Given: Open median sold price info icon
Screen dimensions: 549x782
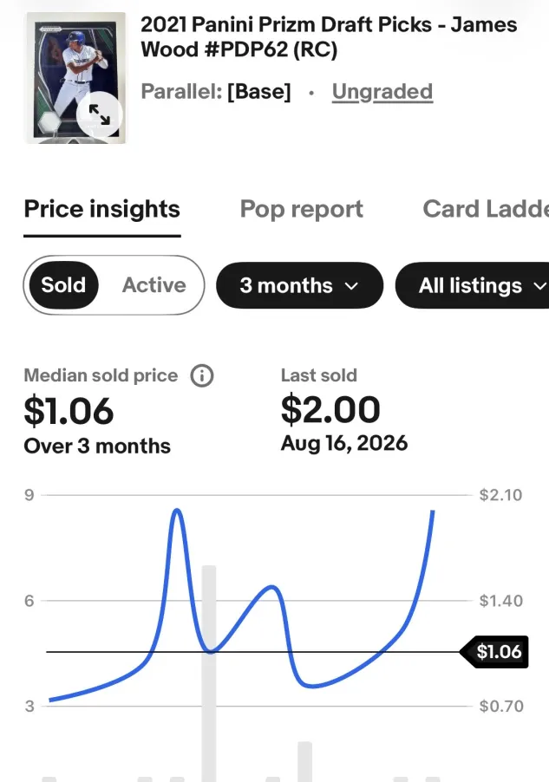Looking at the screenshot, I should click(x=201, y=375).
